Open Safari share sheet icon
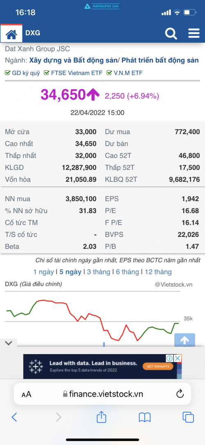Image resolution: width=205 pixels, height=445 pixels. click(x=101, y=417)
